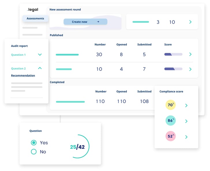Click the Create now button
Screen dimensions: 210x171
coord(85,22)
